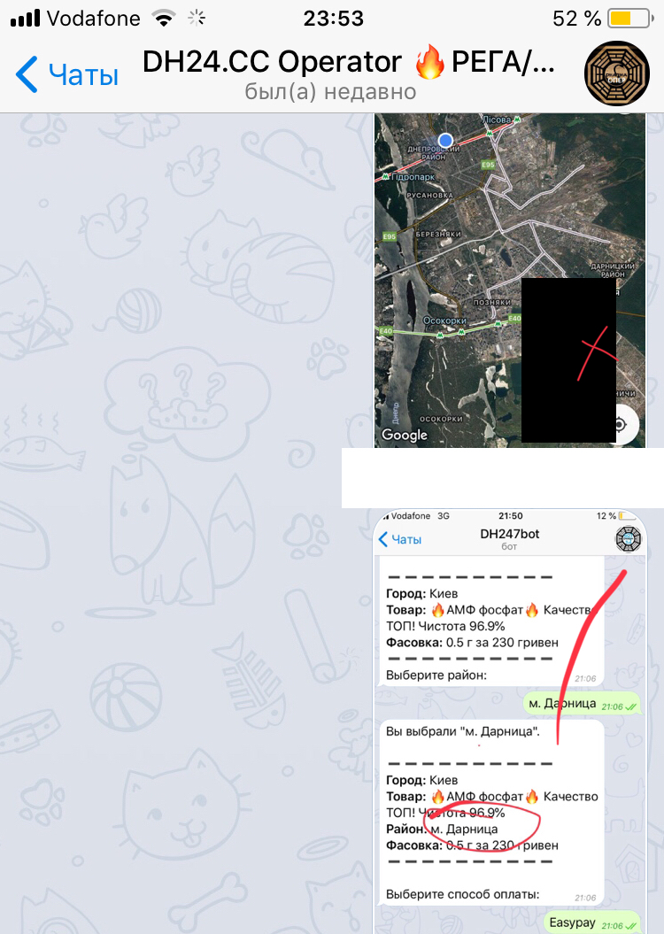The image size is (664, 934).
Task: Tap the Гідропарк metro station label
Action: point(409,177)
